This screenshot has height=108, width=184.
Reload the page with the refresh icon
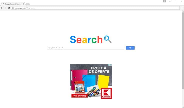pos(9,8)
